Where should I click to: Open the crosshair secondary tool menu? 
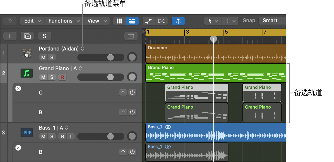[230, 21]
